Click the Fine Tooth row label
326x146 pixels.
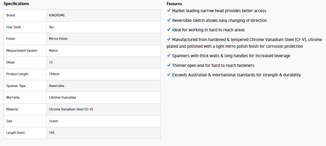(14, 27)
